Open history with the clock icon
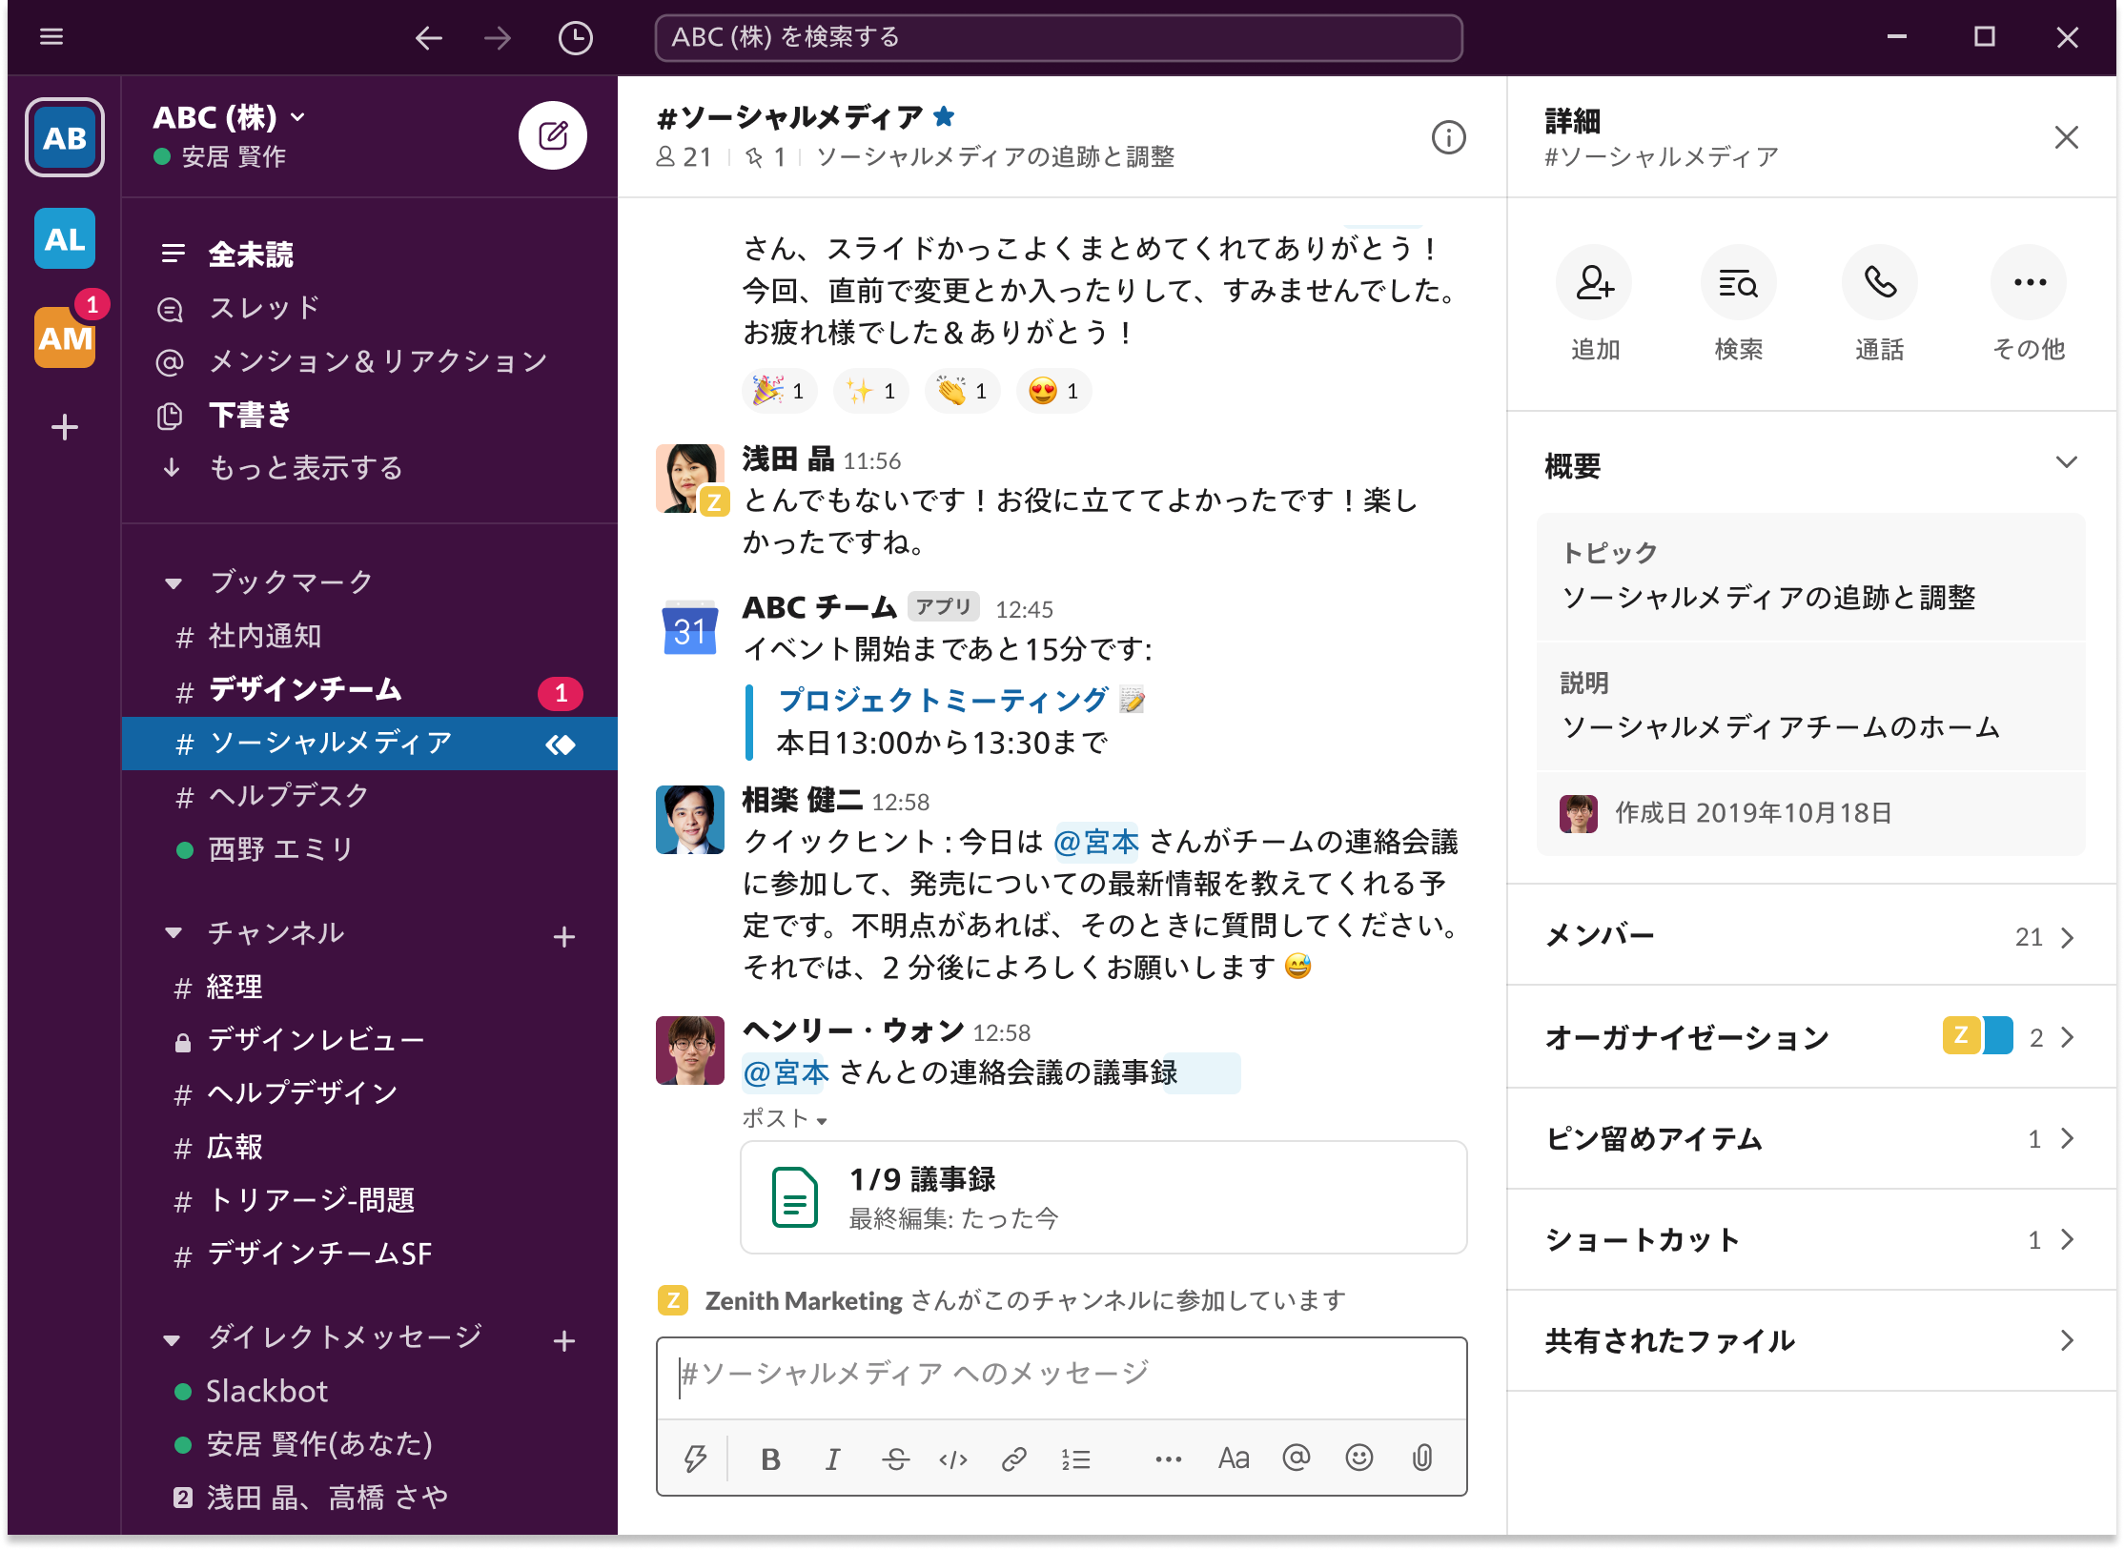 pos(575,38)
